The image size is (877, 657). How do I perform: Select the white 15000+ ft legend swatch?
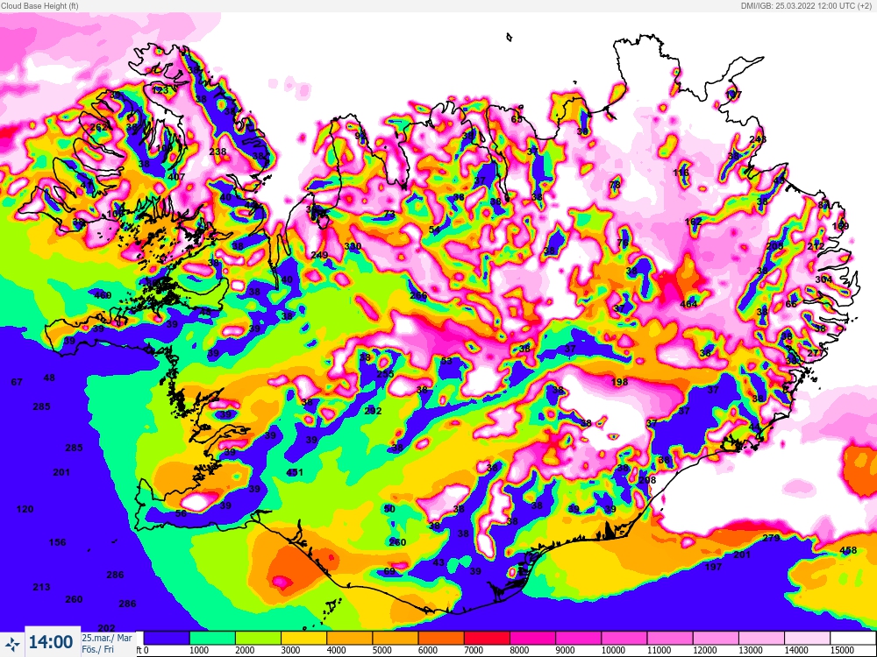click(x=853, y=638)
